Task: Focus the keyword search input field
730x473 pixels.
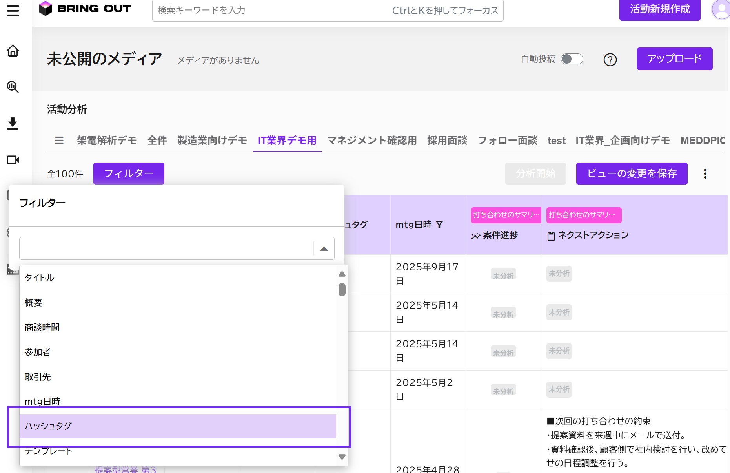Action: [271, 11]
